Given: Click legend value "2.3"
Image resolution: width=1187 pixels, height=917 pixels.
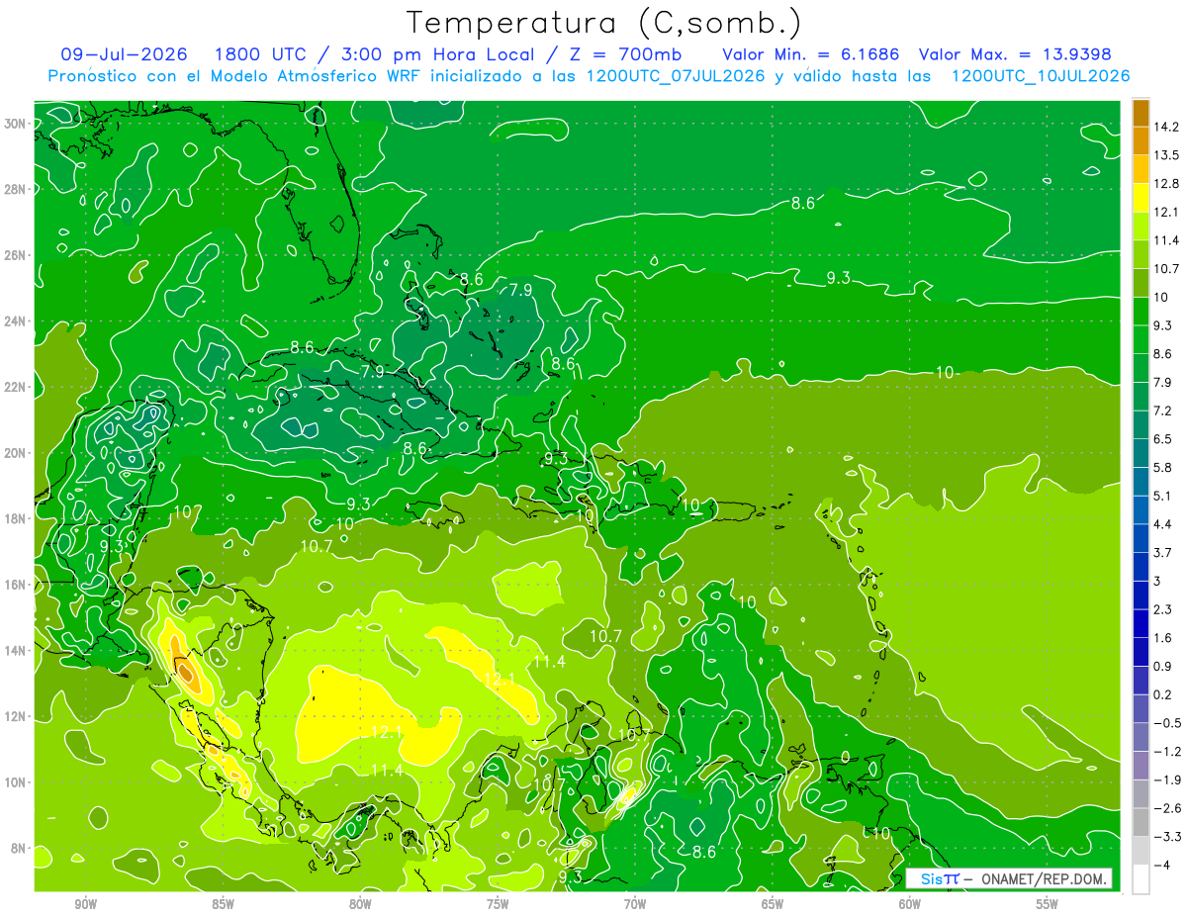Looking at the screenshot, I should coord(1163,609).
